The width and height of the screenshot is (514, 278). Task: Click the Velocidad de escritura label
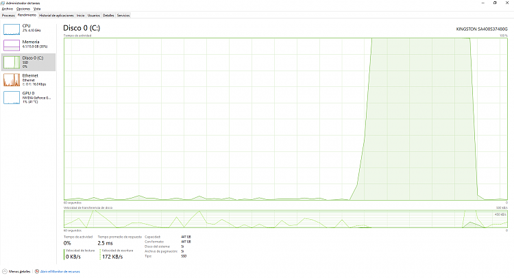(118, 251)
